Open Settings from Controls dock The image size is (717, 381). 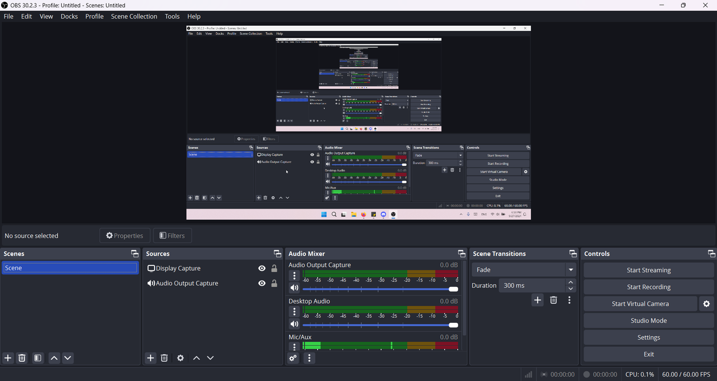click(x=649, y=337)
